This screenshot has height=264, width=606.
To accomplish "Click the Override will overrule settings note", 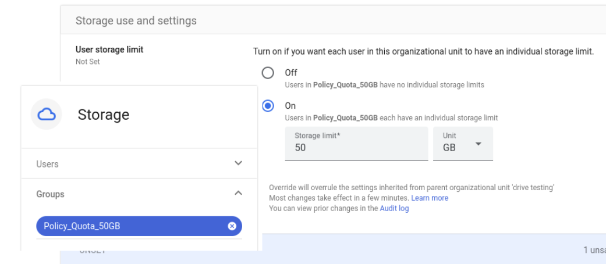I will coord(412,188).
